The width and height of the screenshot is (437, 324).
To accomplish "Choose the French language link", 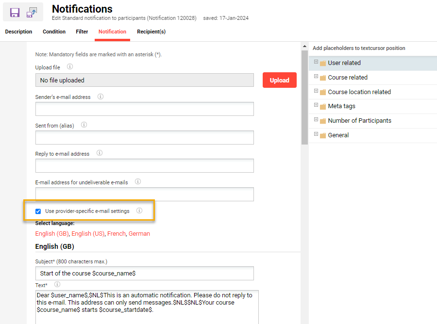I will (x=116, y=234).
